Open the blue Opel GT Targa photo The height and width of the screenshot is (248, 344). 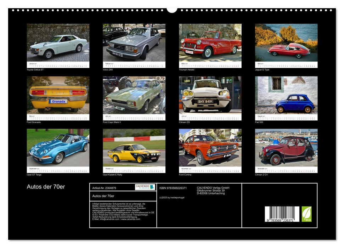58,148
